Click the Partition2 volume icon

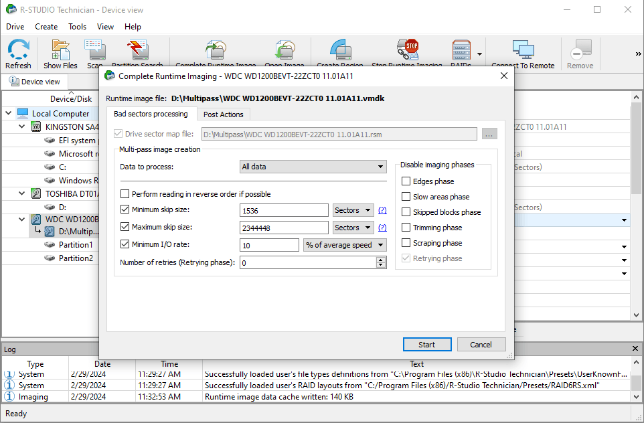coord(50,258)
